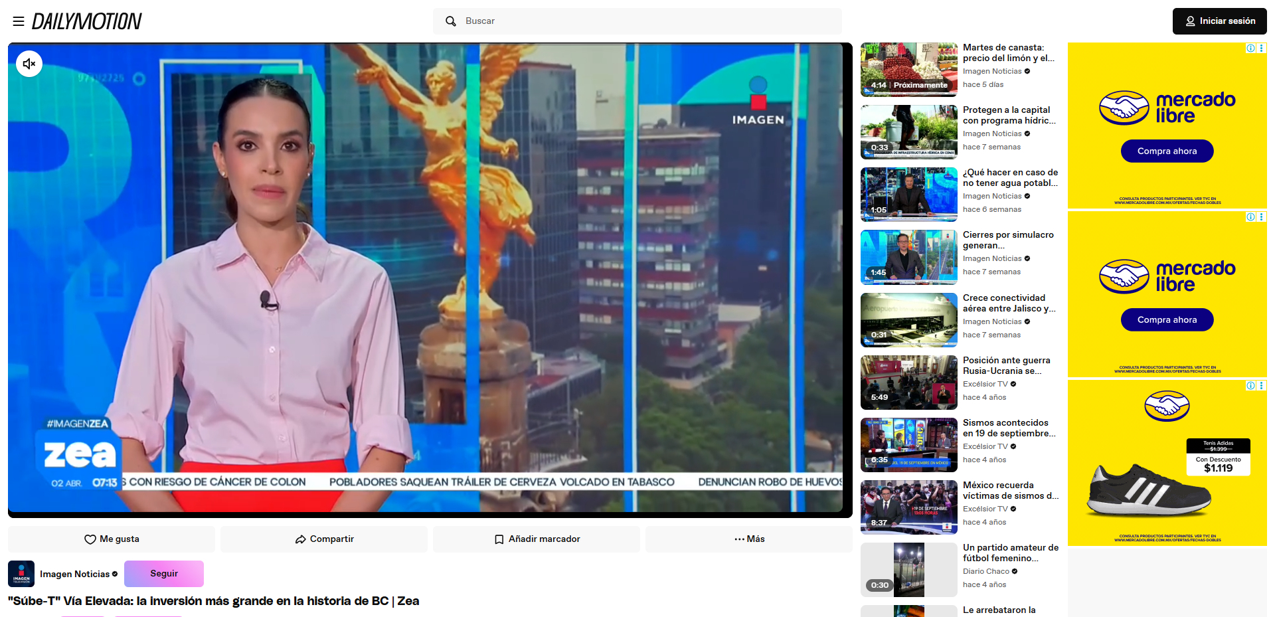Open thumbnail for Rusia-Ucrania video
The width and height of the screenshot is (1275, 617).
(909, 383)
